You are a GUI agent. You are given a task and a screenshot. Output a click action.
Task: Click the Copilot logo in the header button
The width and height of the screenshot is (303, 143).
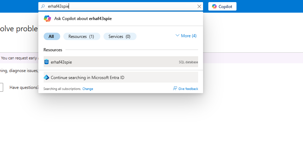[214, 6]
